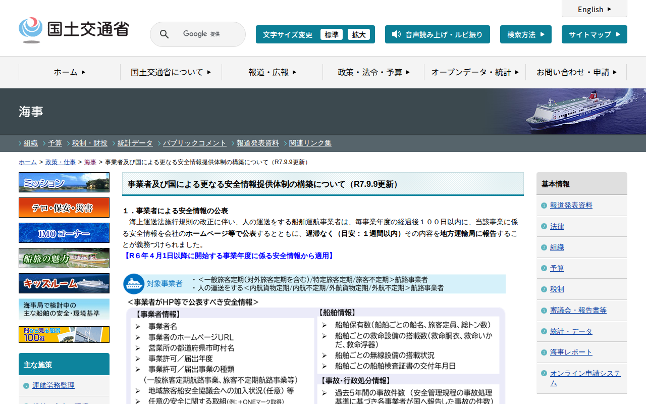Open the IMOコーナー banner

64,233
